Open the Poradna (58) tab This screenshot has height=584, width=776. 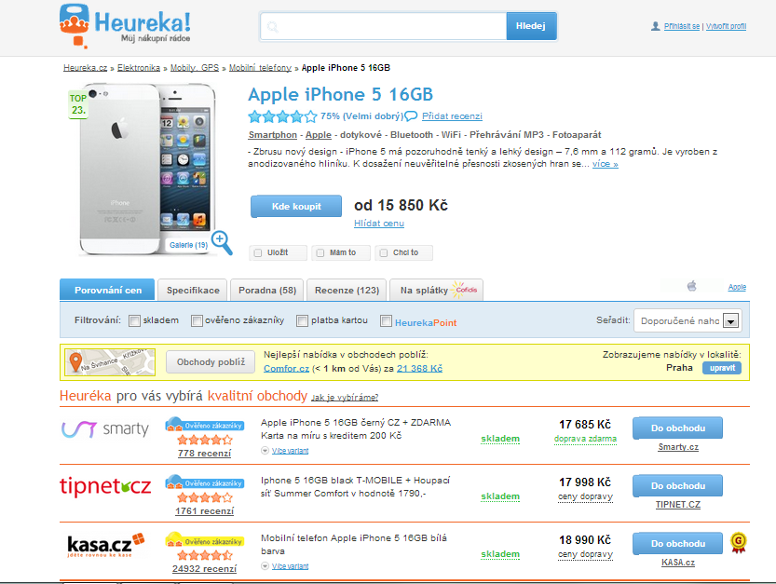click(x=267, y=290)
